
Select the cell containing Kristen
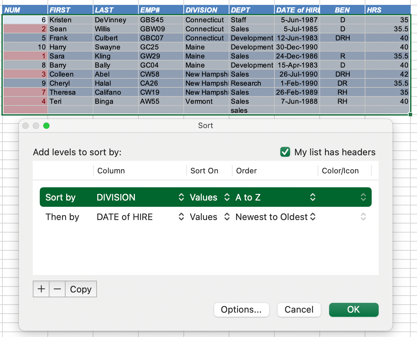pos(70,20)
